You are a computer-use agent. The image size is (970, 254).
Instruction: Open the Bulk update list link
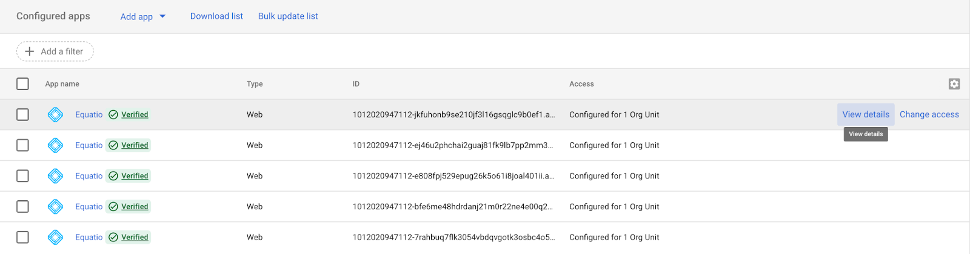coord(288,16)
